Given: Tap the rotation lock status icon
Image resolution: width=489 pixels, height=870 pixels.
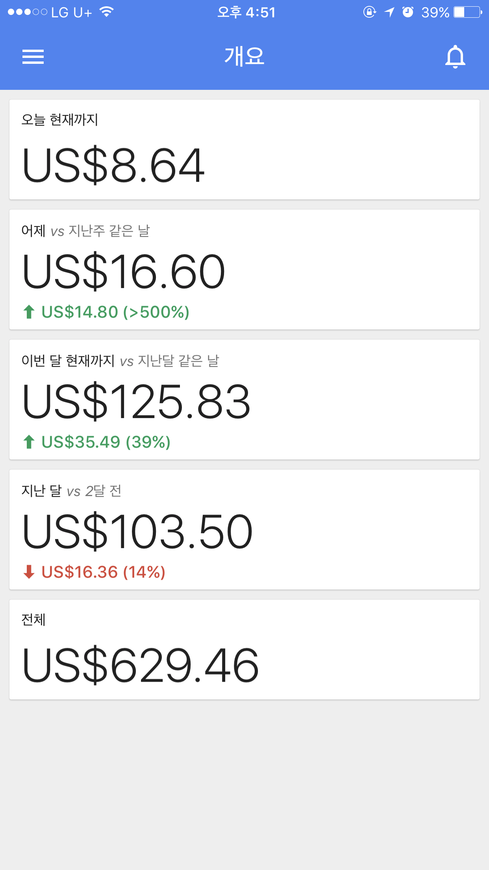Looking at the screenshot, I should [369, 12].
